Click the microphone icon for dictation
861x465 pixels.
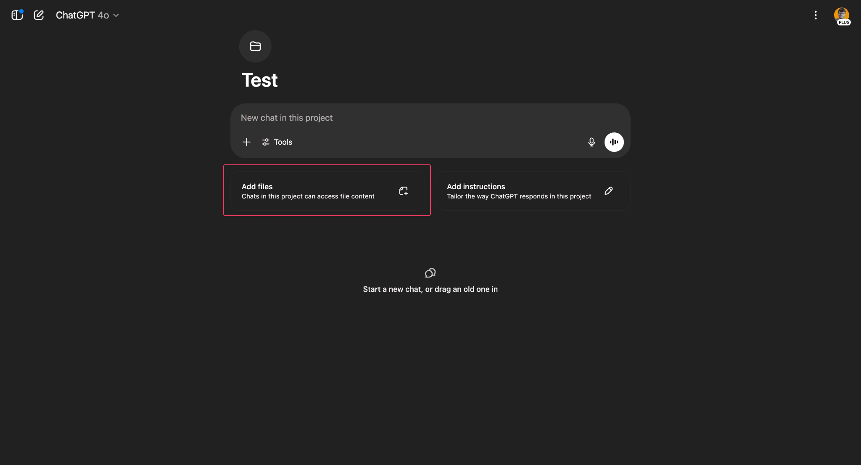tap(591, 142)
